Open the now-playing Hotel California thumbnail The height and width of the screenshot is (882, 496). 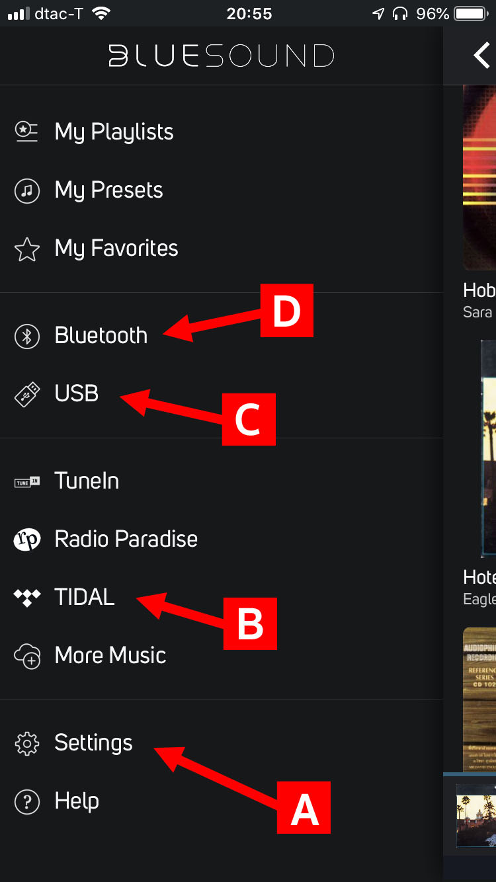[x=476, y=815]
